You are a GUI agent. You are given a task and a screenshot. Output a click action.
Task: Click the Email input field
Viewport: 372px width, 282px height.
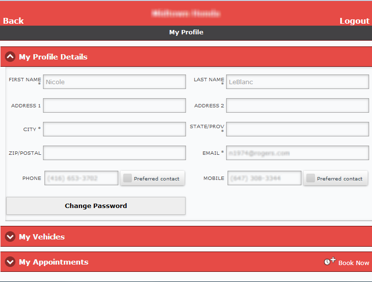(297, 153)
